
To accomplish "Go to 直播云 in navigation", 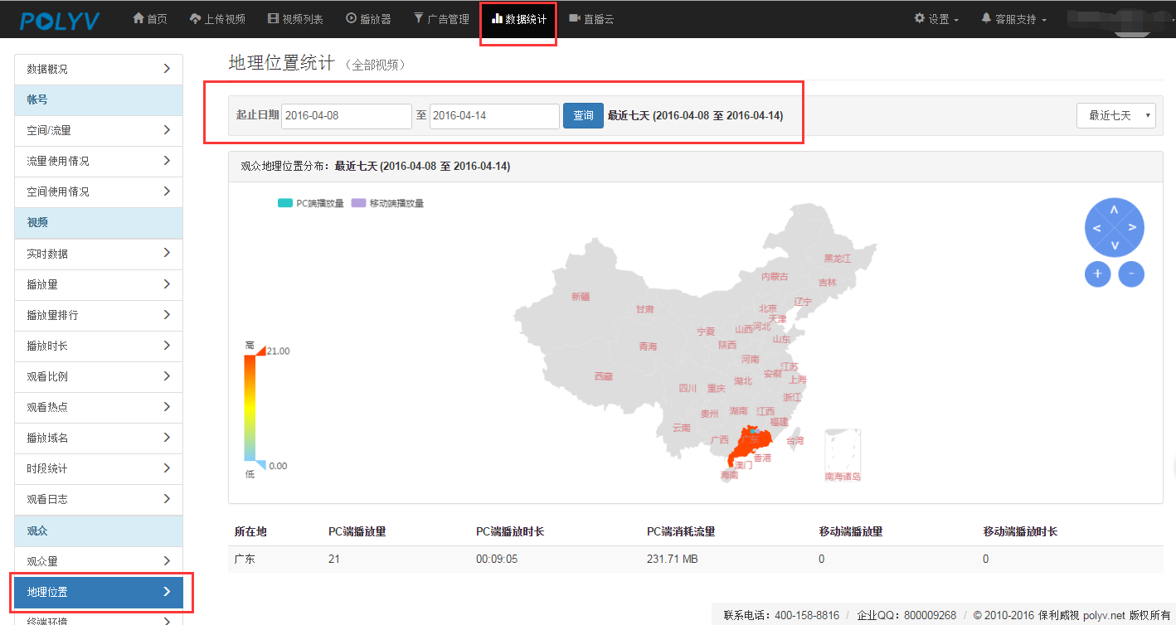I will (591, 19).
